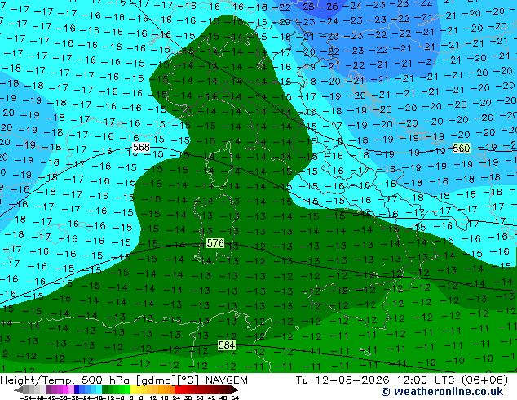Image resolution: width=517 pixels, height=400 pixels.
Task: Click the '54' legend value at scale end
Action: [x=234, y=398]
